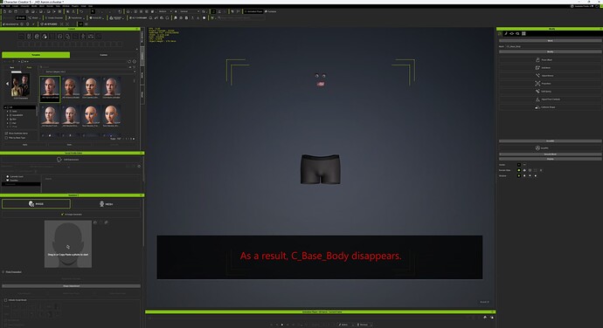Screen dimensions: 603x328
Task: Select the first tab icon in Modify panel
Action: coord(500,34)
